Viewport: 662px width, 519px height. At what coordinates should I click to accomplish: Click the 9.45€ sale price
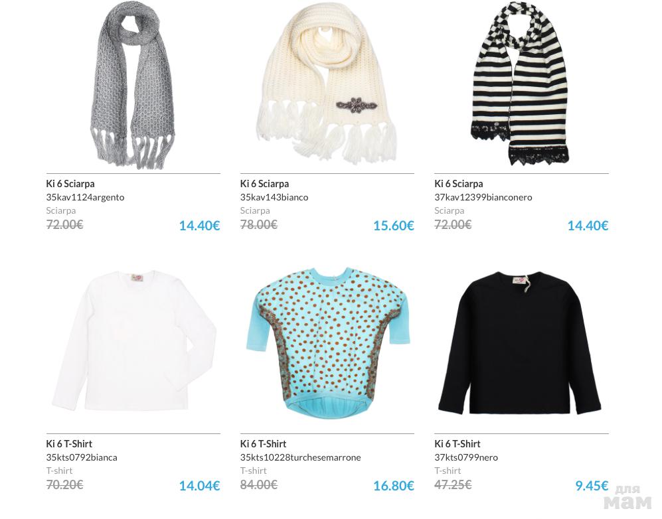pos(592,486)
